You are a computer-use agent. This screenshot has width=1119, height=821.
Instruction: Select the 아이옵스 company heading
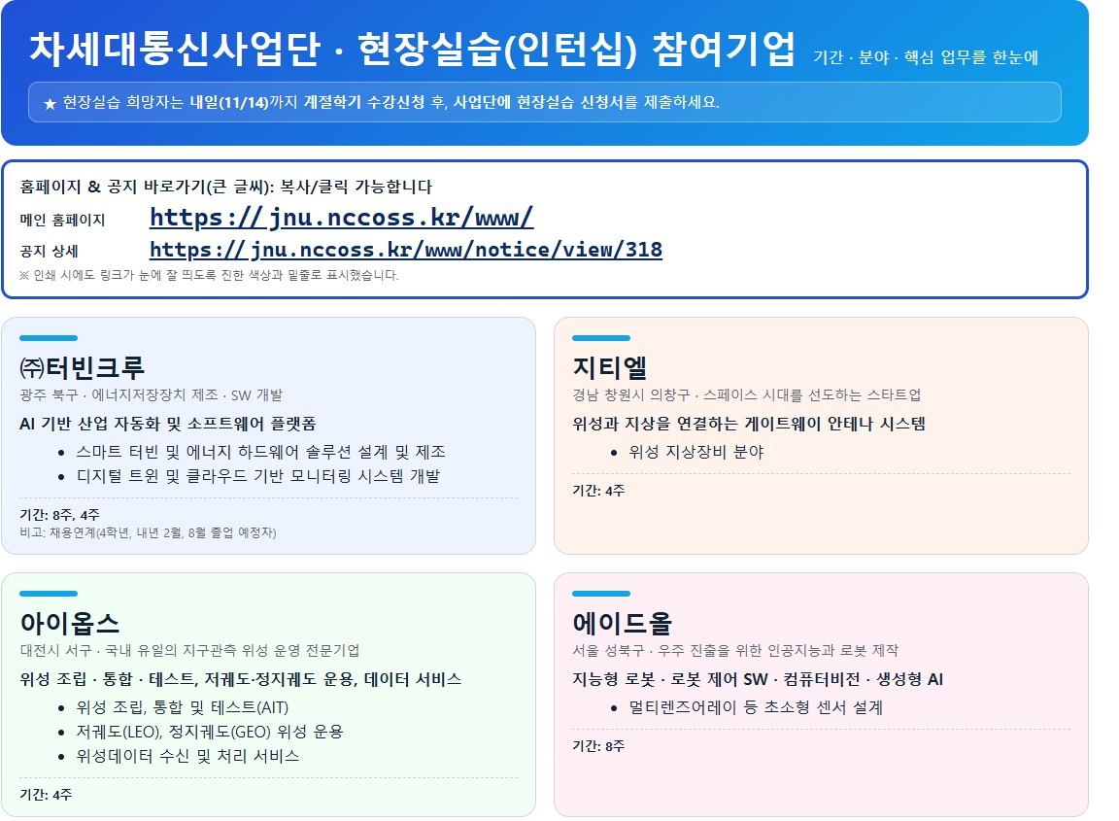click(69, 624)
